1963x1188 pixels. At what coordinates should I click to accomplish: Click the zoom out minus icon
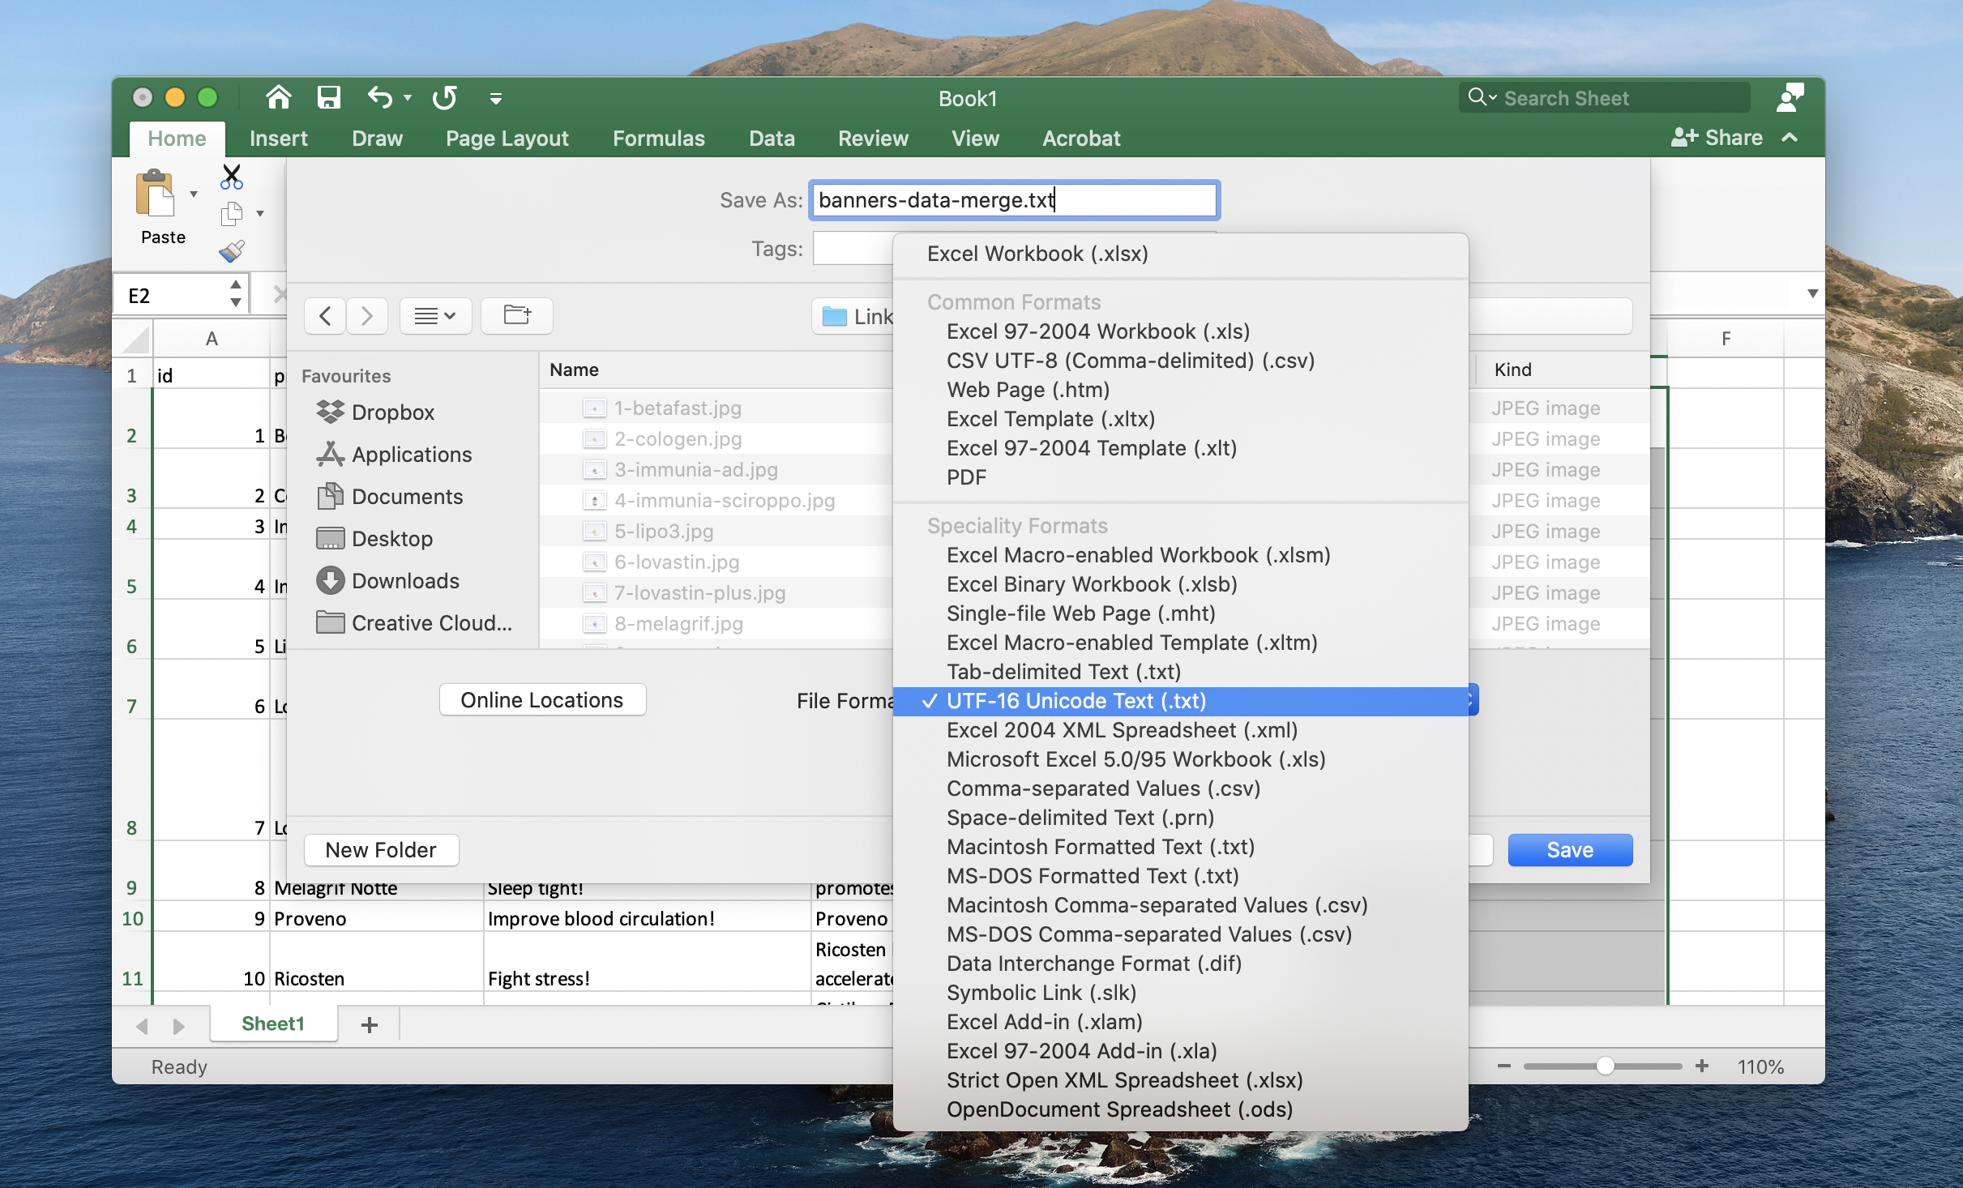point(1503,1066)
